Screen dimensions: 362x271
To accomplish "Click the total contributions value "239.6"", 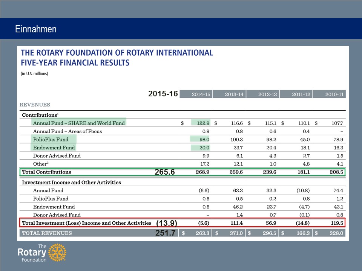I will [269, 172].
